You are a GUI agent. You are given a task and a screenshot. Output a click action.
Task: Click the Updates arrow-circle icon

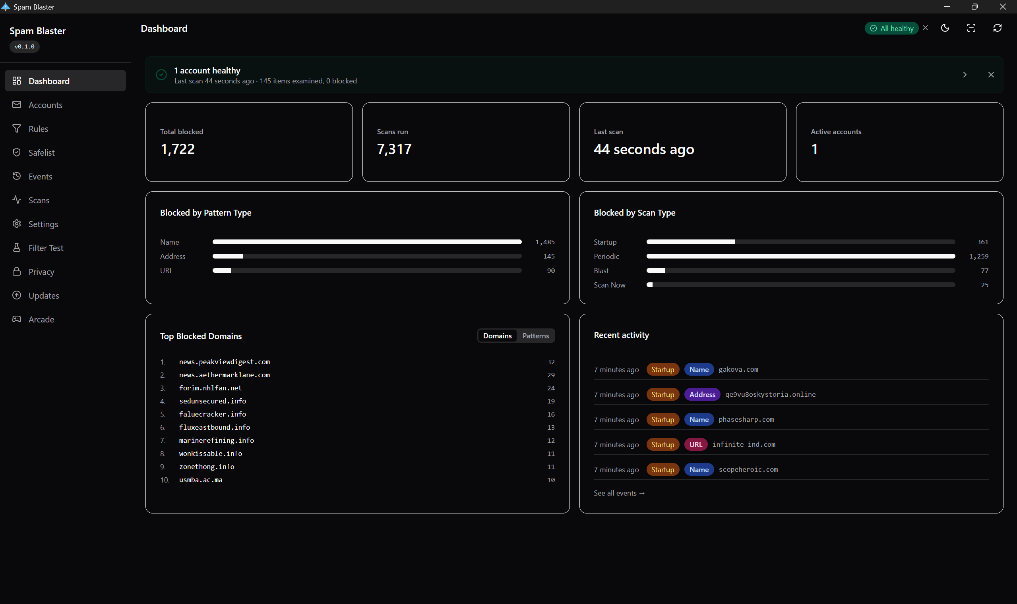coord(17,295)
